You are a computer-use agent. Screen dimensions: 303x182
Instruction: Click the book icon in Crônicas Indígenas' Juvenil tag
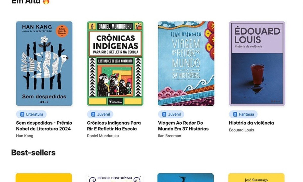pyautogui.click(x=93, y=114)
